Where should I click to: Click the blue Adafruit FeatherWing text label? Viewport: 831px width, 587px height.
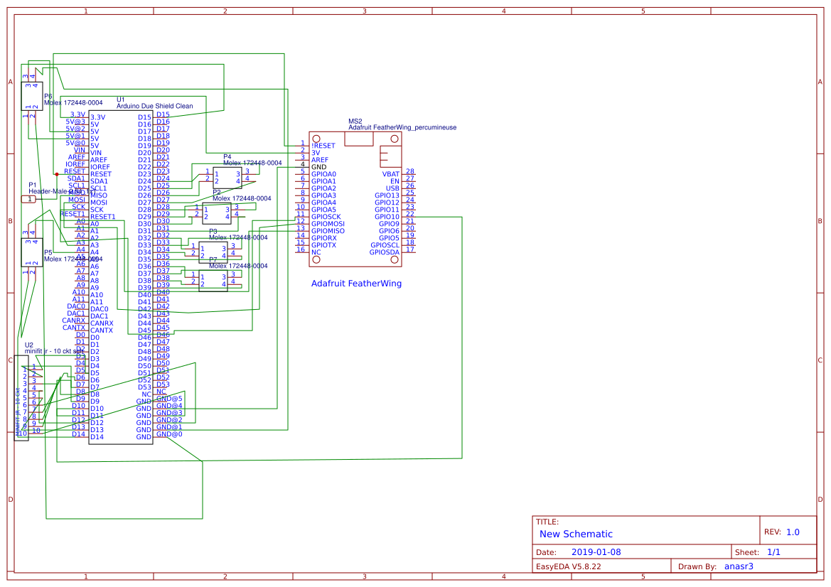pos(355,283)
